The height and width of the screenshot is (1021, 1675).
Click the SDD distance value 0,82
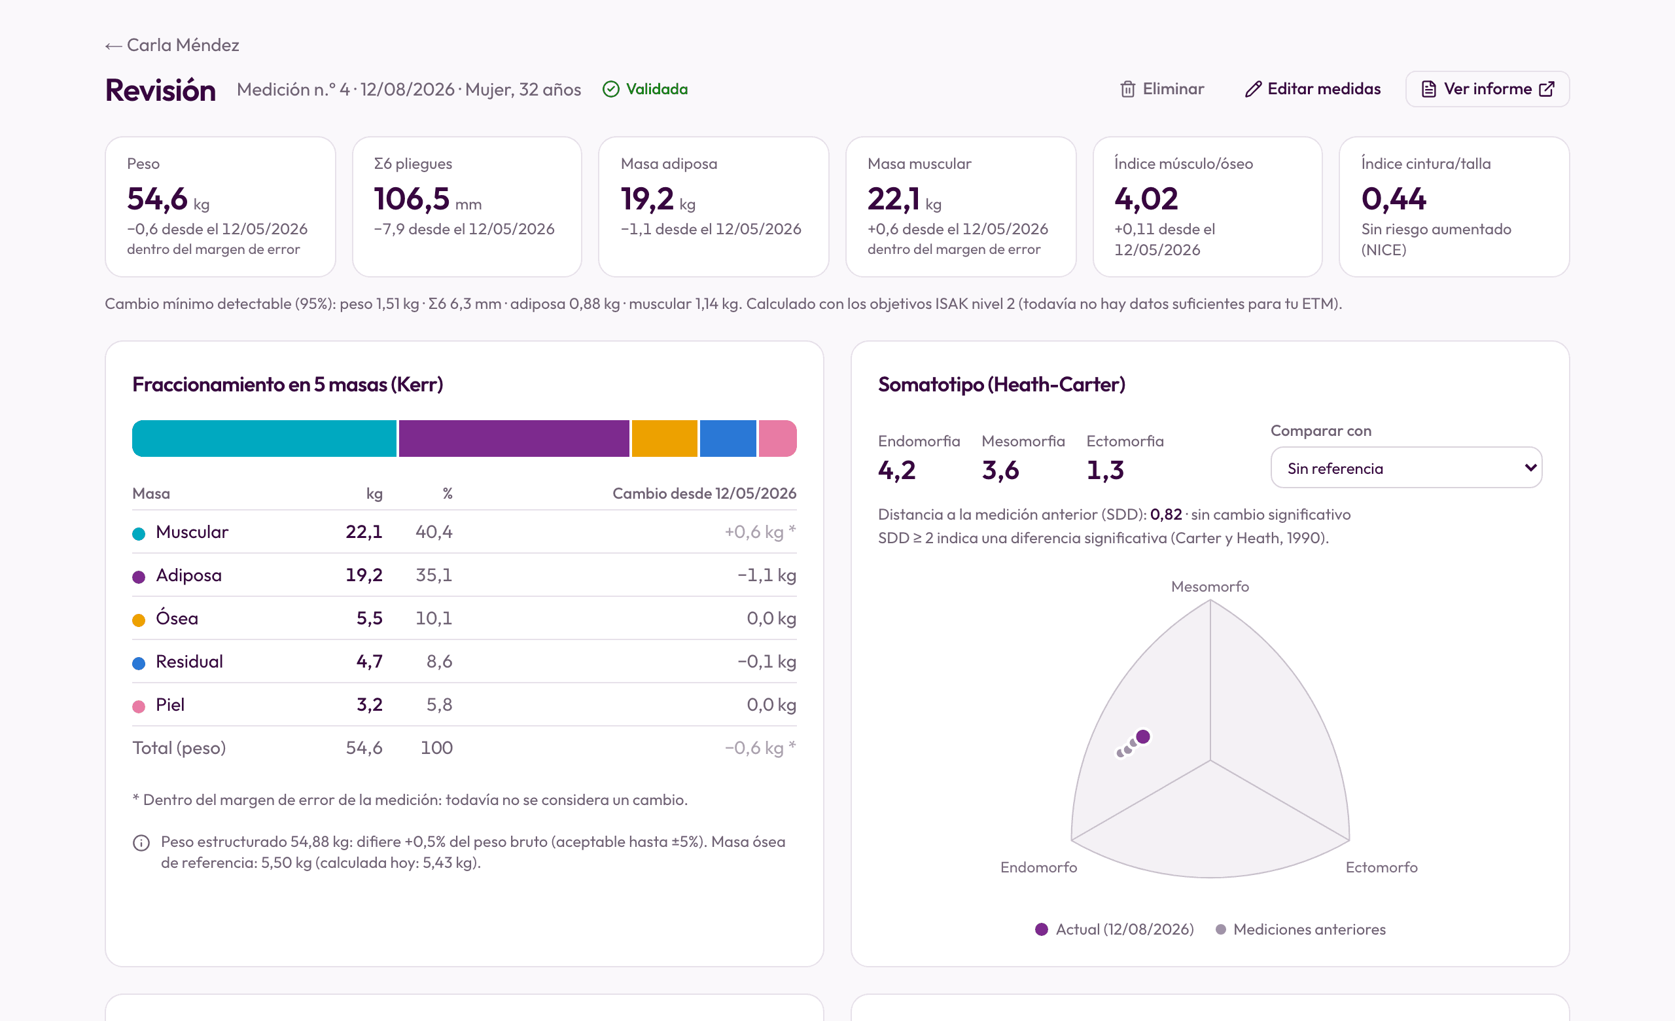coord(1166,514)
